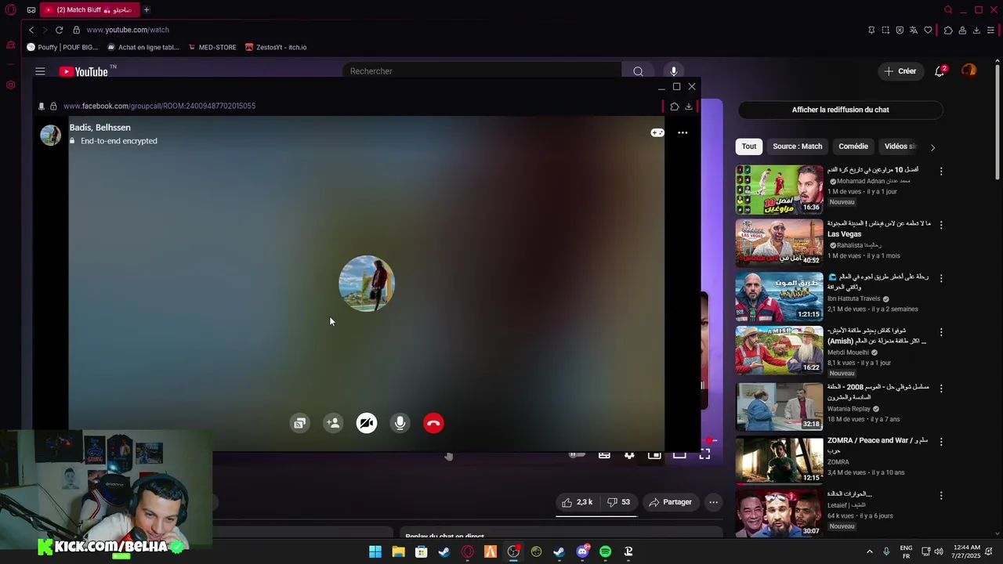Image resolution: width=1003 pixels, height=564 pixels.
Task: Open the Las Vegas video title
Action: coord(878,229)
